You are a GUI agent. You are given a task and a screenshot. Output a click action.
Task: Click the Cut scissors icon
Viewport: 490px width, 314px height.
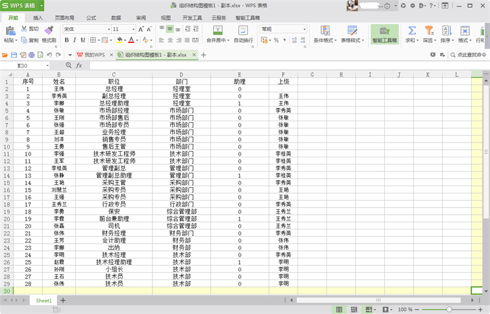coord(24,29)
